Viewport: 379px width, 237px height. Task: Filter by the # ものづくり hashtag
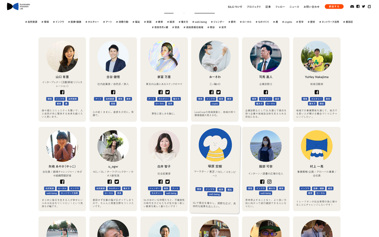click(262, 22)
